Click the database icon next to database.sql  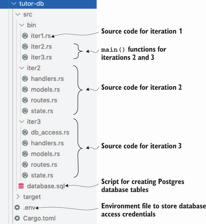click(x=21, y=186)
